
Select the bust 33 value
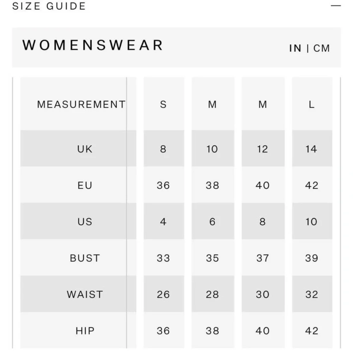(163, 258)
